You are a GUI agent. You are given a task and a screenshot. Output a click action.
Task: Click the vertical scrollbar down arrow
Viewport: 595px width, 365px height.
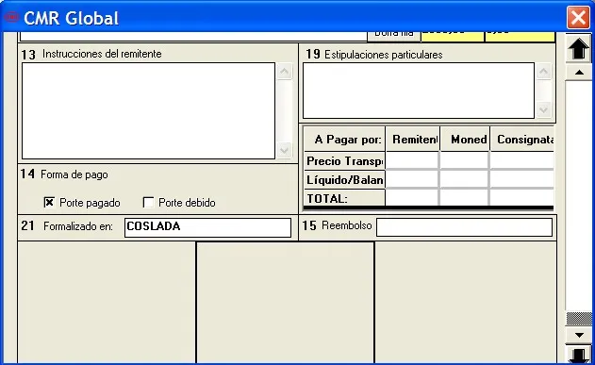pyautogui.click(x=579, y=335)
